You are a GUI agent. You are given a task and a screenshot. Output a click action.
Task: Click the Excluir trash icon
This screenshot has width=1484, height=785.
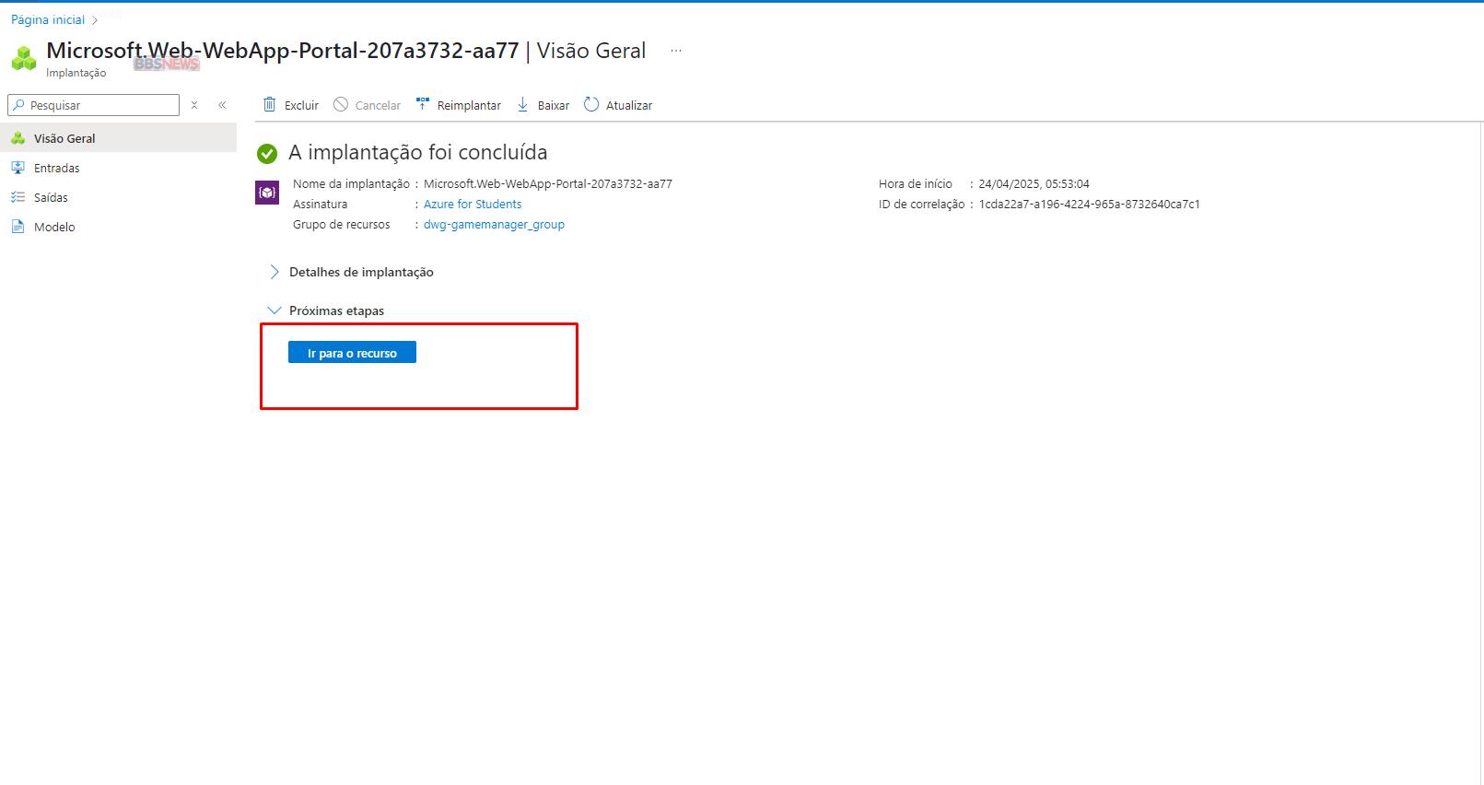269,105
